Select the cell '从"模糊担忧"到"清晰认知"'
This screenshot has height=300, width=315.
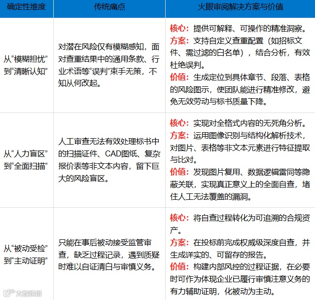tap(26, 65)
